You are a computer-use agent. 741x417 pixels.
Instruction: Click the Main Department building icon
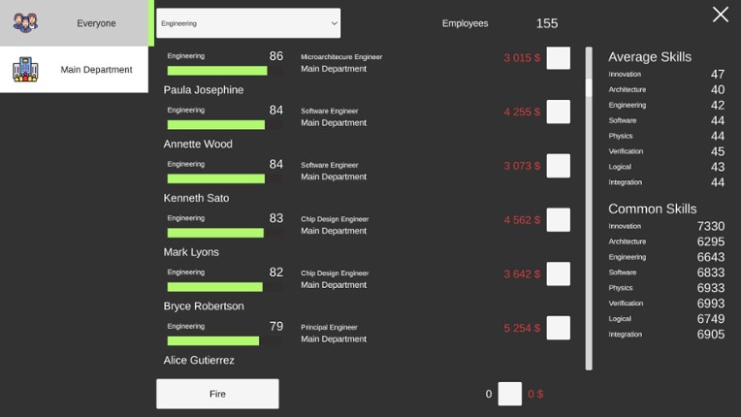coord(25,69)
